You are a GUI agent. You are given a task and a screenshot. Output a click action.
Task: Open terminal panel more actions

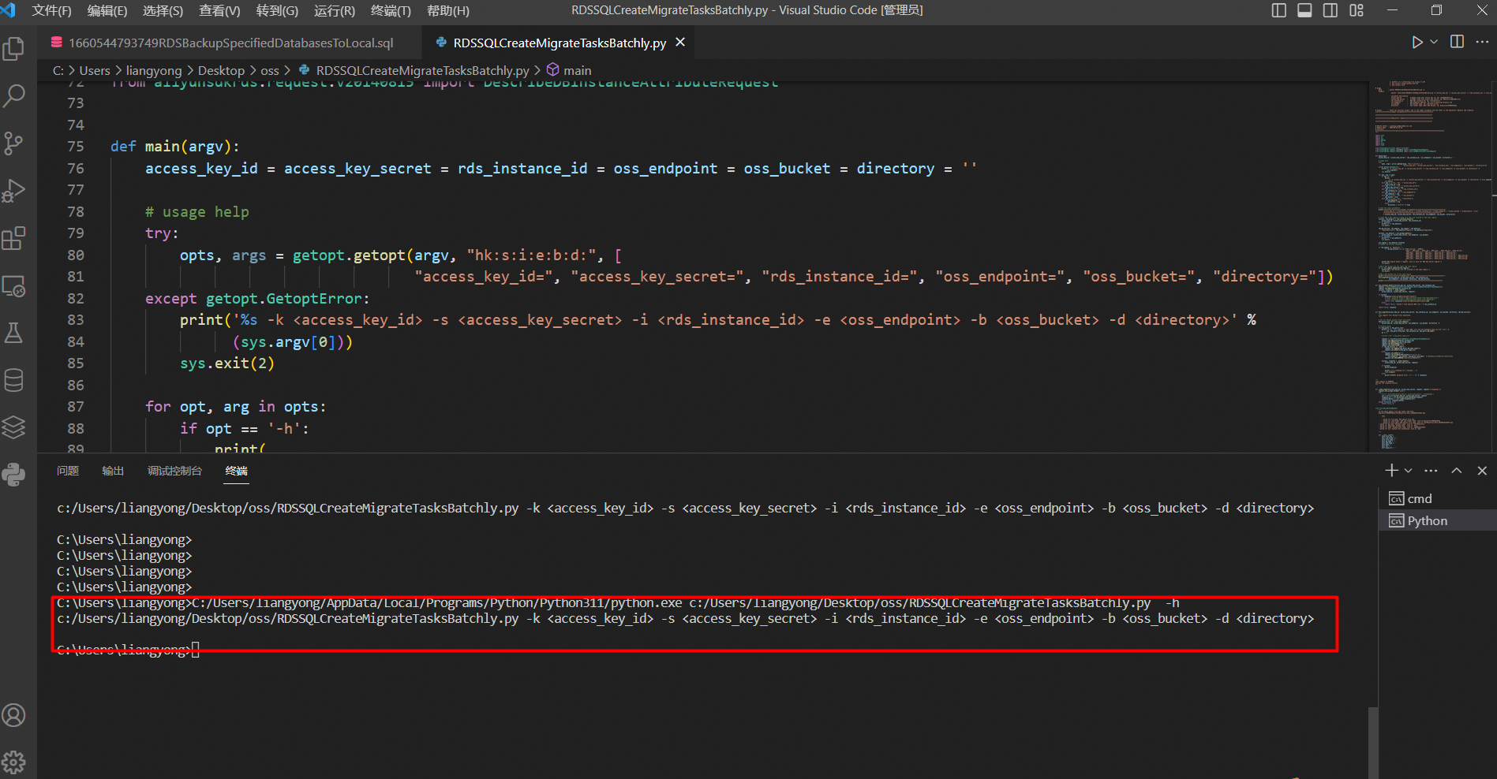[x=1431, y=471]
